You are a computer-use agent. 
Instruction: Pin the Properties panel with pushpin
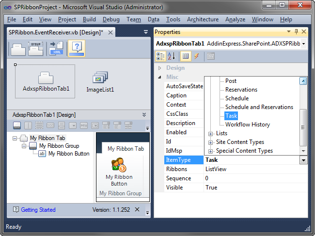click(x=296, y=31)
